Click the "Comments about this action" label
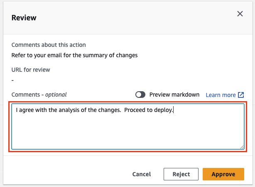 click(49, 45)
